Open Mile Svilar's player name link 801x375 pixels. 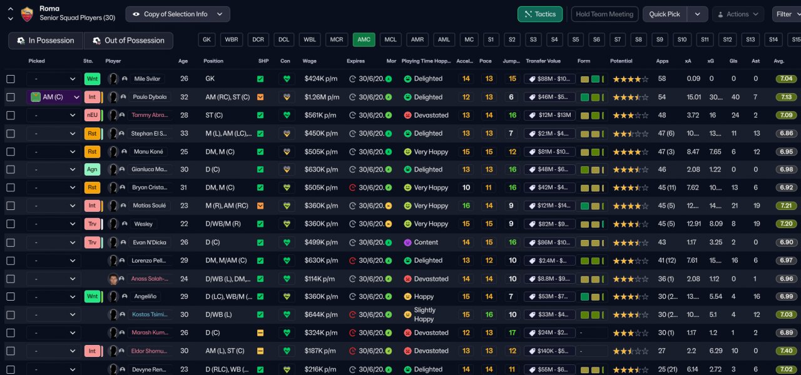point(148,79)
